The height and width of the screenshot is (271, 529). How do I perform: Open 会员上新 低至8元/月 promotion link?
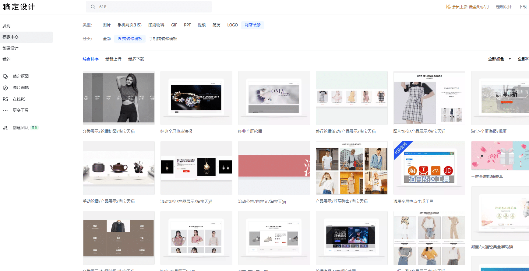[x=467, y=7]
